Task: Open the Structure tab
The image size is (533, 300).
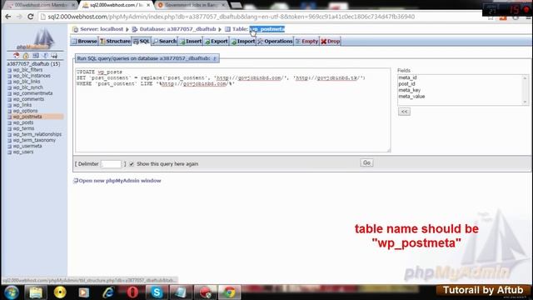Action: coord(115,41)
